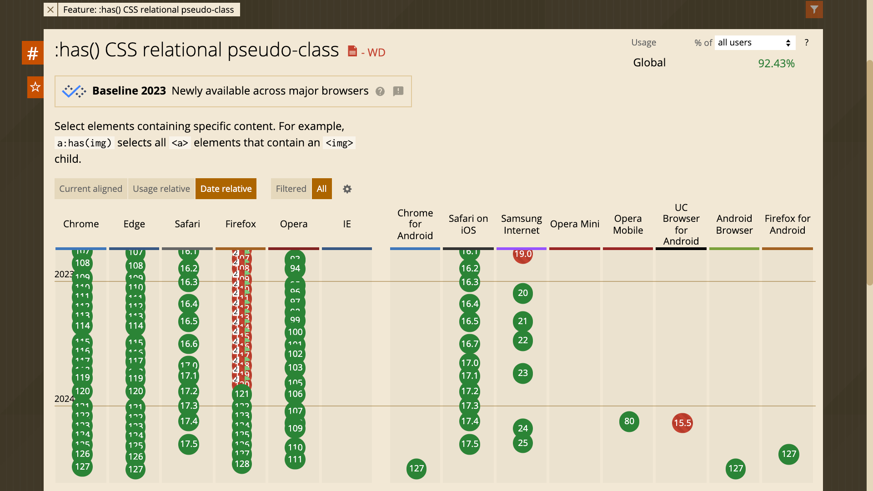Click the filter icon in top-right corner
Image resolution: width=873 pixels, height=491 pixels.
(x=814, y=9)
